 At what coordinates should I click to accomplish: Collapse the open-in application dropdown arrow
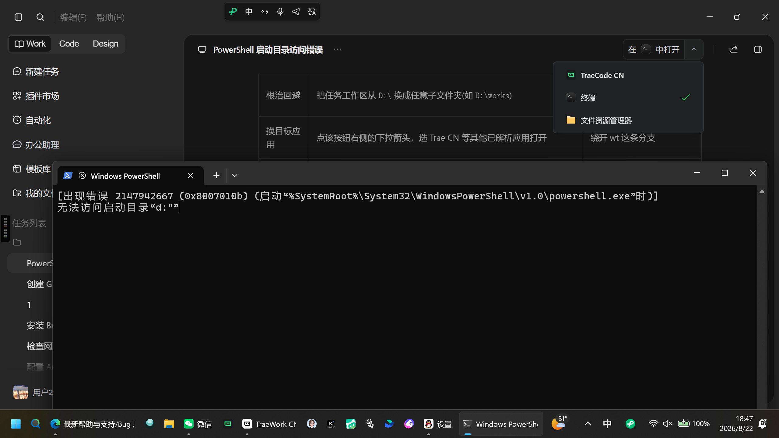694,49
